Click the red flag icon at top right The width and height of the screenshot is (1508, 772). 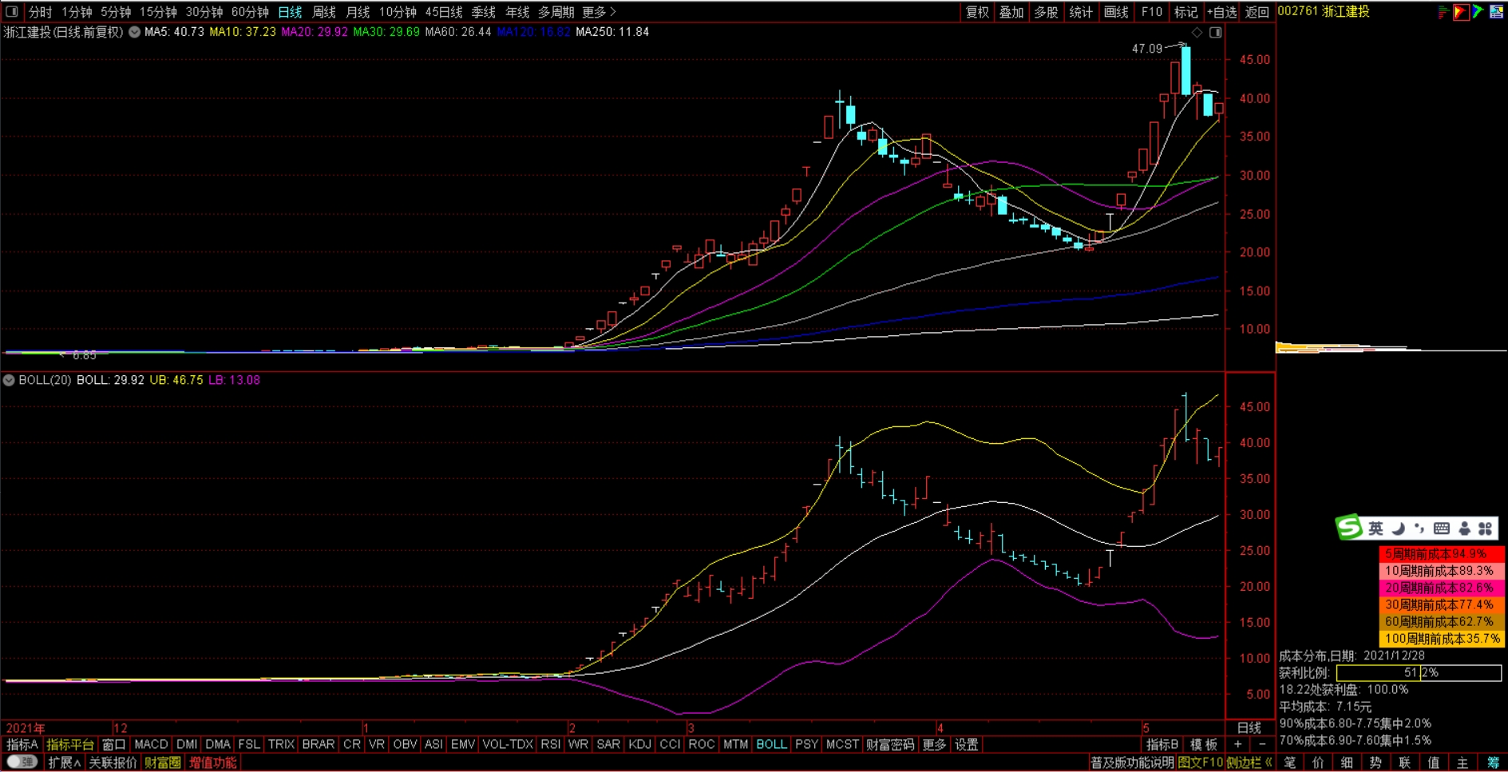tap(1460, 12)
